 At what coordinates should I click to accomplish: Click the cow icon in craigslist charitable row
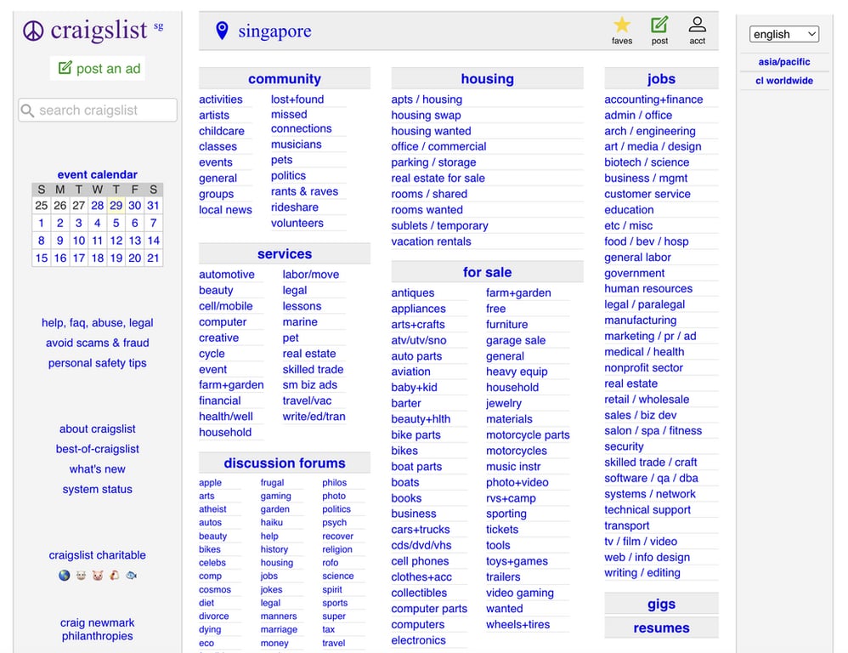pyautogui.click(x=81, y=576)
